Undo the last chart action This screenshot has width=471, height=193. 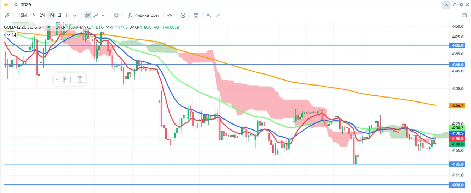point(209,15)
